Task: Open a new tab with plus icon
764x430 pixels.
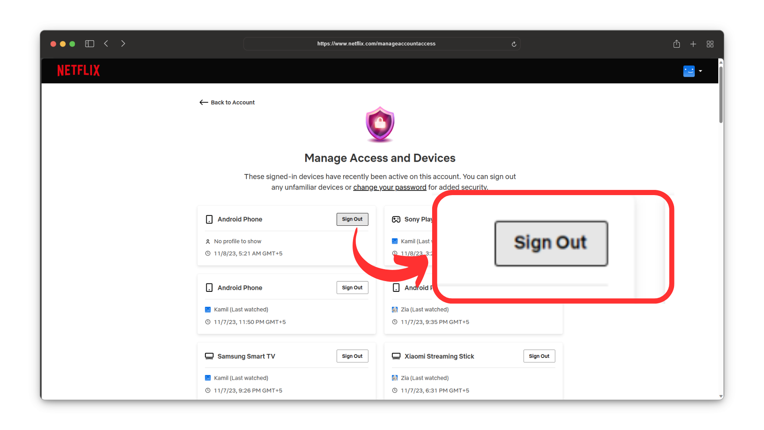Action: tap(693, 44)
